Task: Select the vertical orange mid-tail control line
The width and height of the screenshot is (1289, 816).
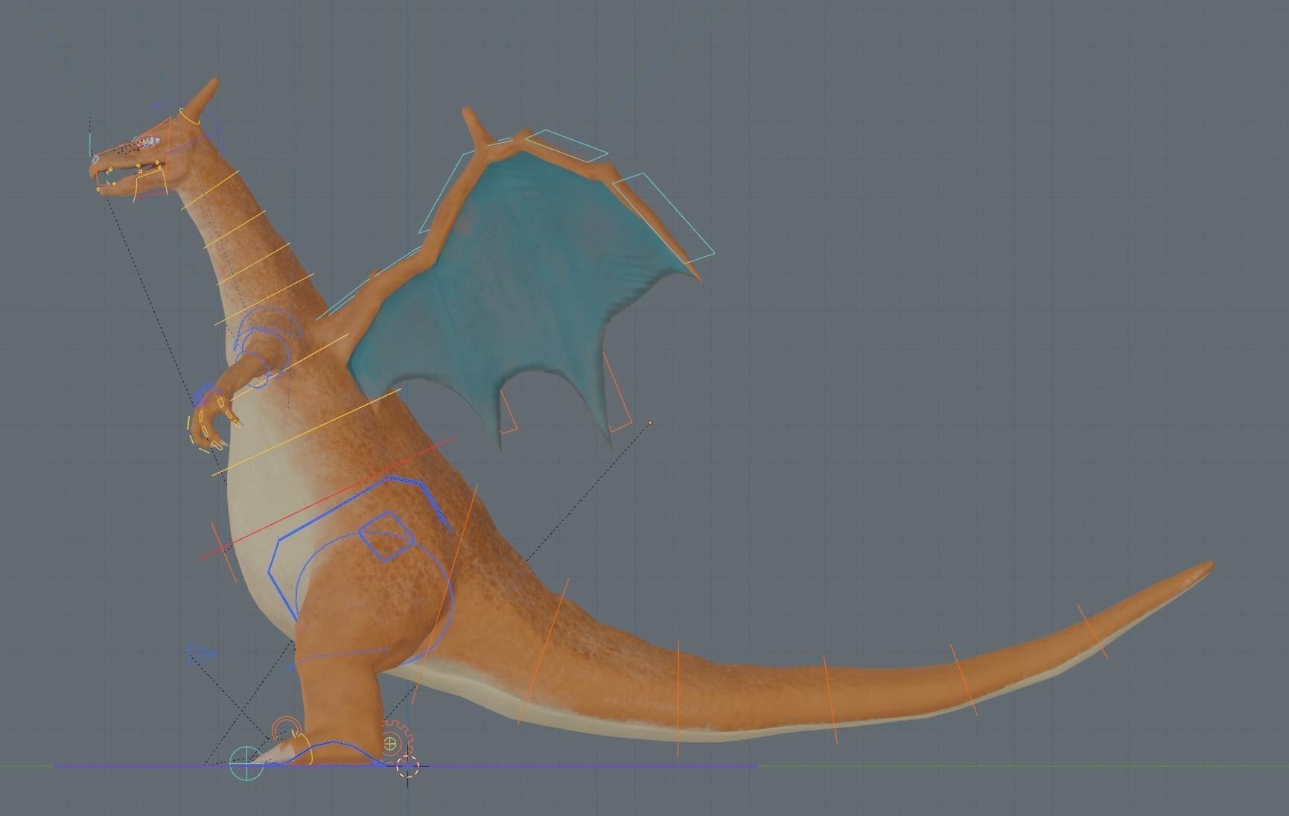Action: [x=678, y=698]
